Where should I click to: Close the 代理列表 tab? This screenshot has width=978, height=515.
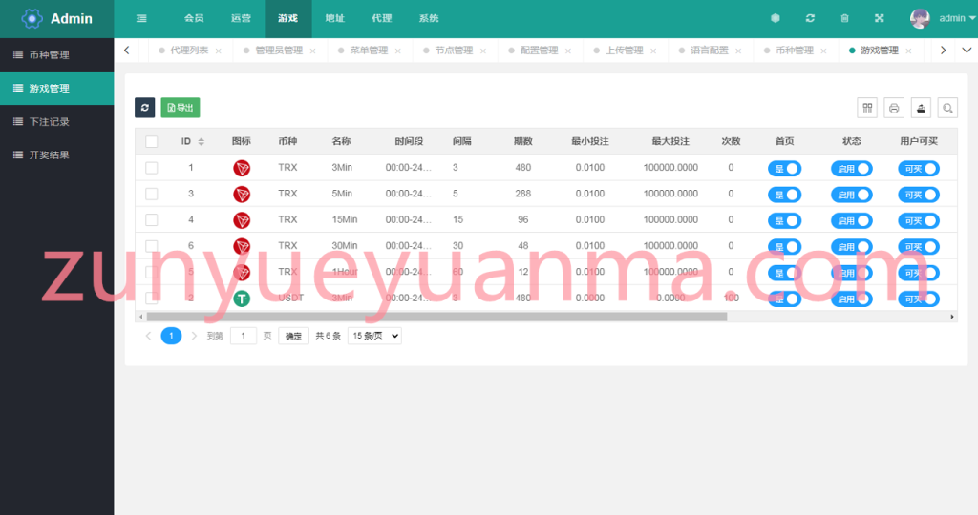pyautogui.click(x=219, y=51)
